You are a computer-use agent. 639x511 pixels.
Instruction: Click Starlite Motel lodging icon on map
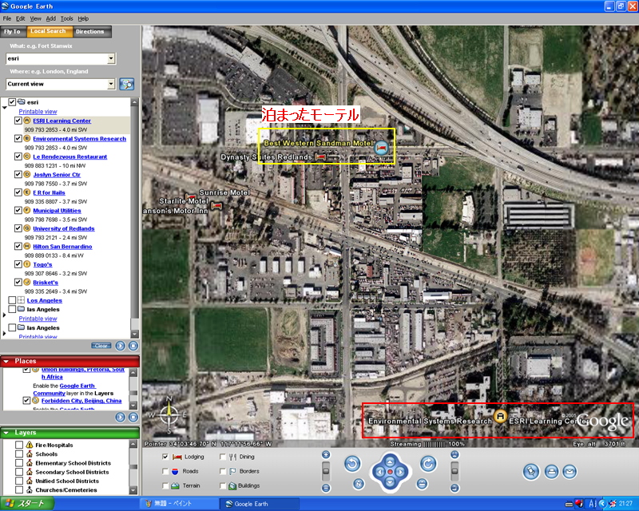(x=216, y=204)
